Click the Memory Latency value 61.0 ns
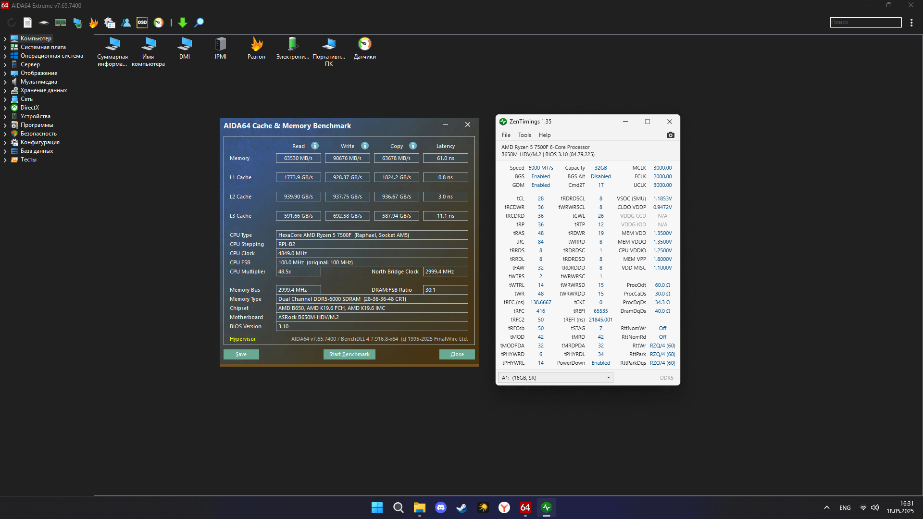The width and height of the screenshot is (923, 519). coord(446,158)
